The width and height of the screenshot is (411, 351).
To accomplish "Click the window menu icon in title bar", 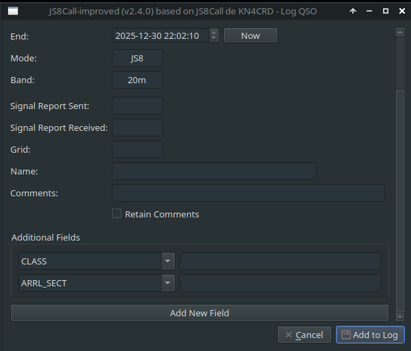I will point(13,11).
